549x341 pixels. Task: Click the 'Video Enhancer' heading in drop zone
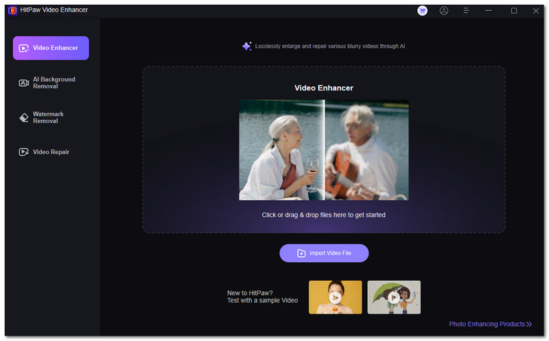323,88
